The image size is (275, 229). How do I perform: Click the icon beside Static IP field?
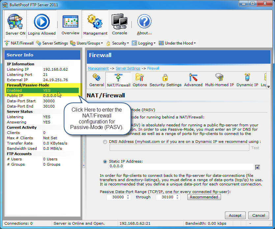257,167
